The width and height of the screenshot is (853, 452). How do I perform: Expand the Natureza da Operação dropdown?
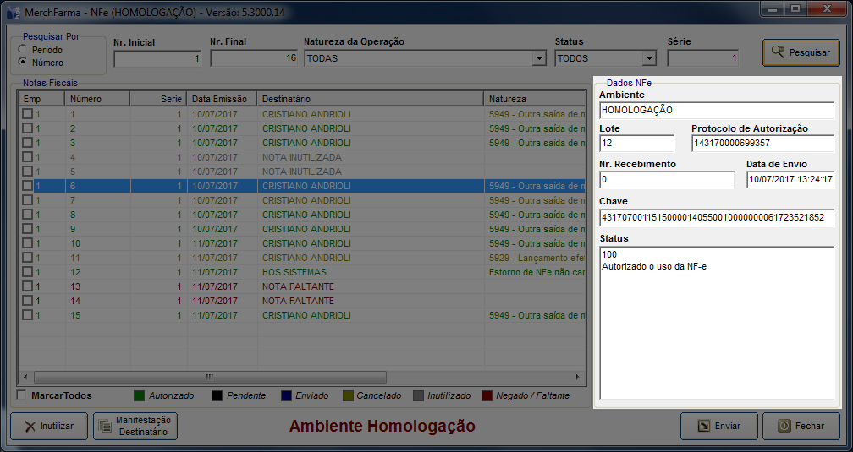[539, 59]
